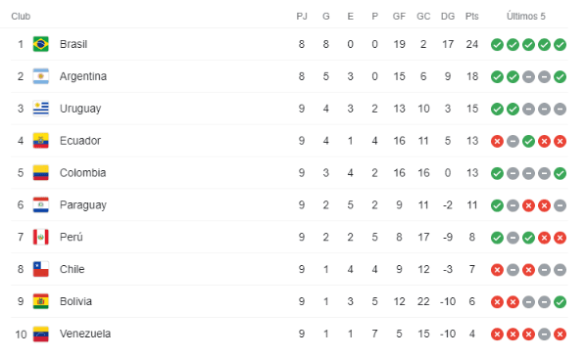
Task: Click the Perú flag icon
Action: (41, 237)
